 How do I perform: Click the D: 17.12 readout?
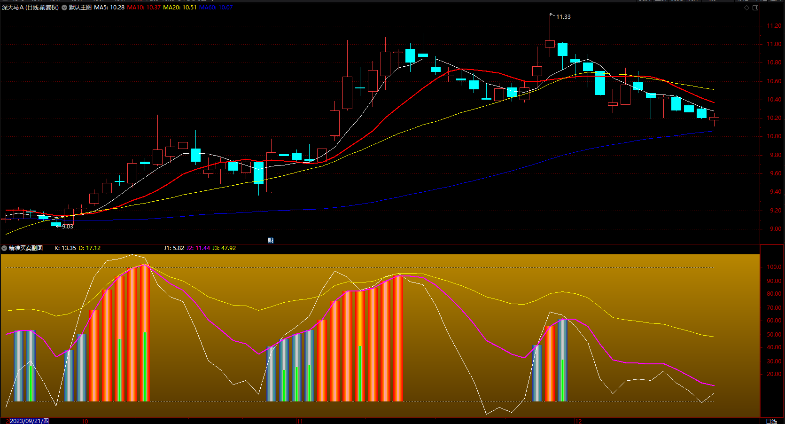point(89,248)
